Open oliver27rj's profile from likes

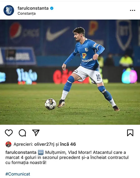pos(44,144)
